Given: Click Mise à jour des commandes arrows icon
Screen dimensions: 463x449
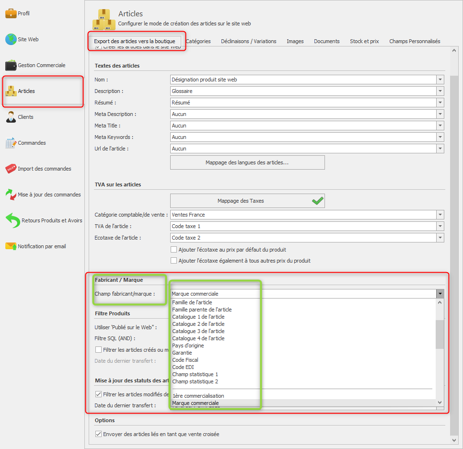Looking at the screenshot, I should [11, 195].
